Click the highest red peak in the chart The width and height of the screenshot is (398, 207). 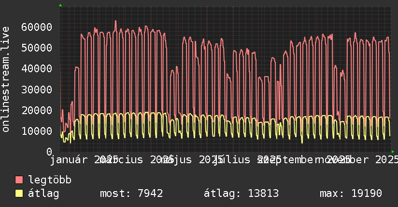pos(115,21)
